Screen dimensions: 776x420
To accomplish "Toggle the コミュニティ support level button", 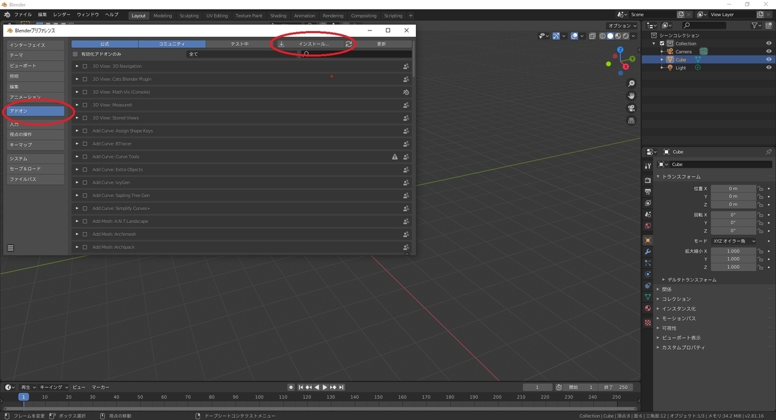I will coord(172,44).
